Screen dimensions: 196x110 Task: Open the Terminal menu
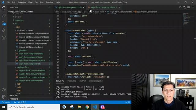point(49,2)
